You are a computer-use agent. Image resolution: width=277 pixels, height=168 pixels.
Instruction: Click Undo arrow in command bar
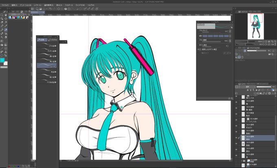pos(51,9)
